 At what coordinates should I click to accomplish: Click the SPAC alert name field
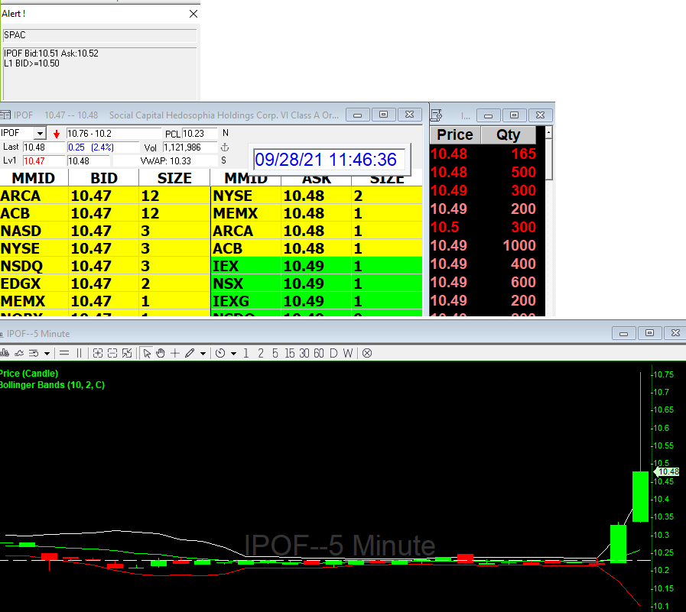[x=99, y=35]
